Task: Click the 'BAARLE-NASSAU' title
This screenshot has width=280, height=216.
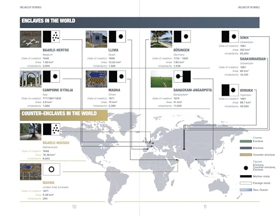Action: [x=56, y=143]
